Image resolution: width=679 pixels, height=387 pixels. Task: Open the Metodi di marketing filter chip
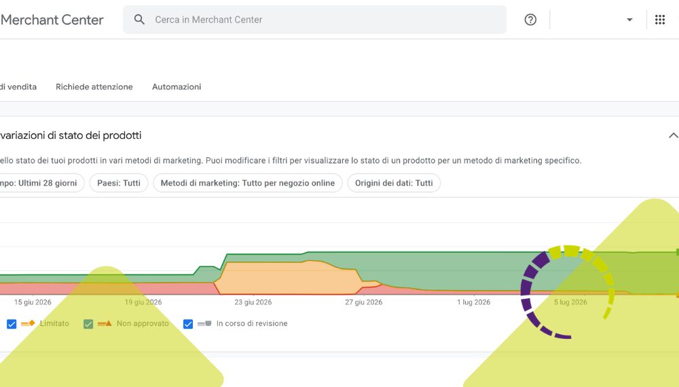point(248,183)
